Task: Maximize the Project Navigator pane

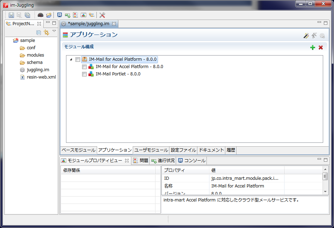Action: pyautogui.click(x=54, y=23)
